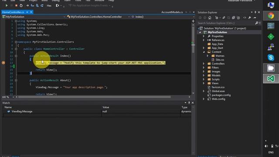Click the Solution Explorer search magnifier icon
Viewport: 279px width, 157px height.
tap(257, 23)
